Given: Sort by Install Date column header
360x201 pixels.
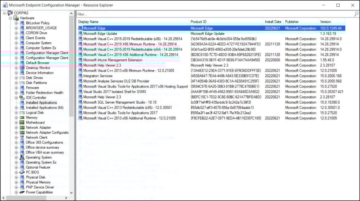Looking at the screenshot, I should coord(273,22).
